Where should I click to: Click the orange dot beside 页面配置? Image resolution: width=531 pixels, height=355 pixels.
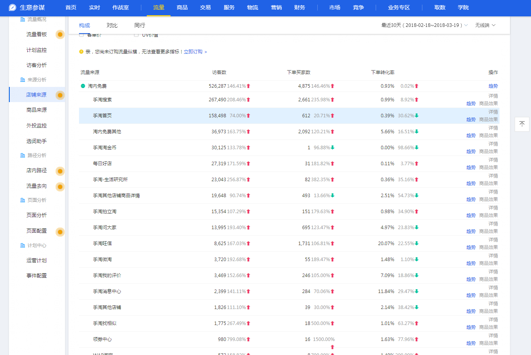click(60, 232)
